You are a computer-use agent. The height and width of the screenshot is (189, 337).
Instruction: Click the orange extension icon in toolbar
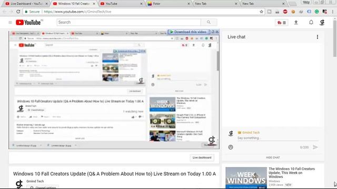click(293, 12)
